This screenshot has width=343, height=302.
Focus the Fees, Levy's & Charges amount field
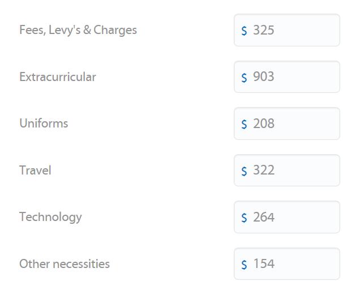(294, 30)
